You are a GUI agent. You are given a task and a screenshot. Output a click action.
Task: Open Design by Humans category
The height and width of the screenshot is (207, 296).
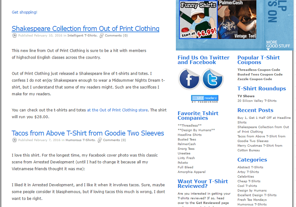[x=252, y=191]
